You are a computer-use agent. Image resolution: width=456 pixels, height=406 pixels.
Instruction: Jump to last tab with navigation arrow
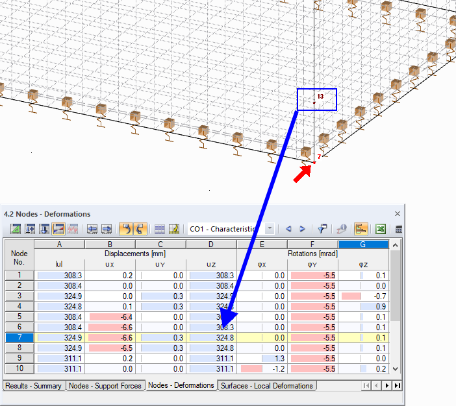(398, 386)
